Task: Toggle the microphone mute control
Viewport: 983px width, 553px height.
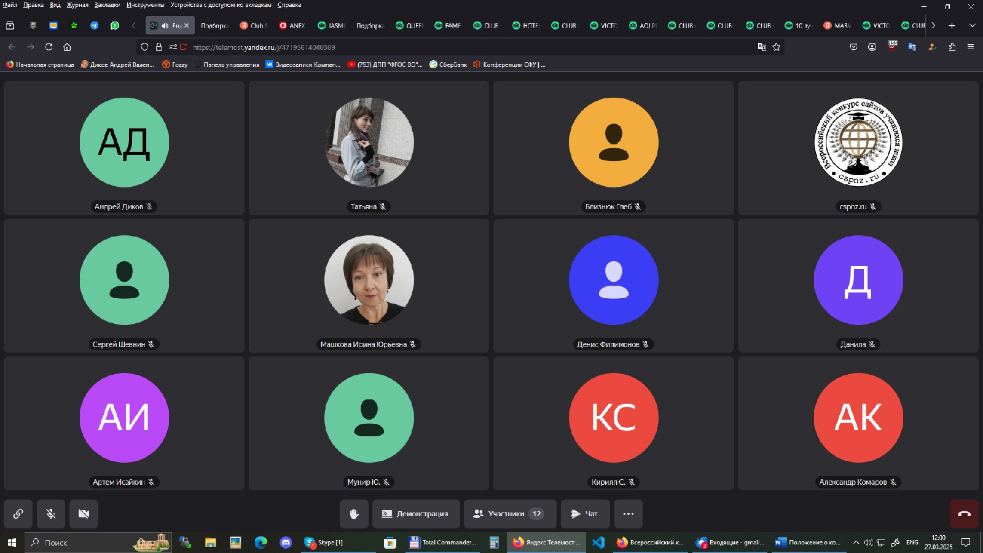Action: point(50,514)
